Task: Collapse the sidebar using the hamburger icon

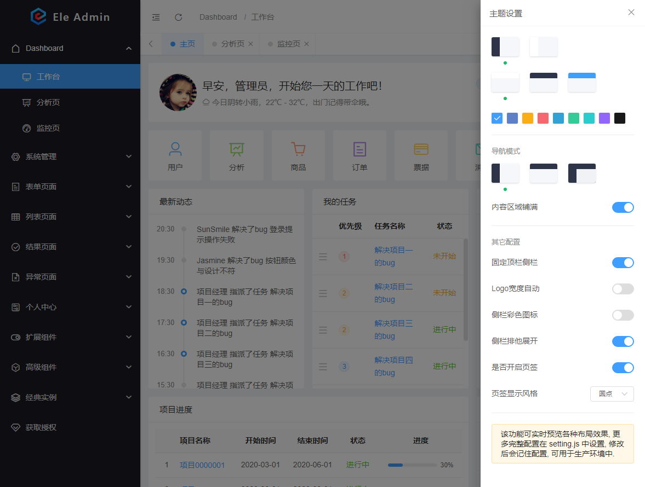Action: (x=156, y=17)
